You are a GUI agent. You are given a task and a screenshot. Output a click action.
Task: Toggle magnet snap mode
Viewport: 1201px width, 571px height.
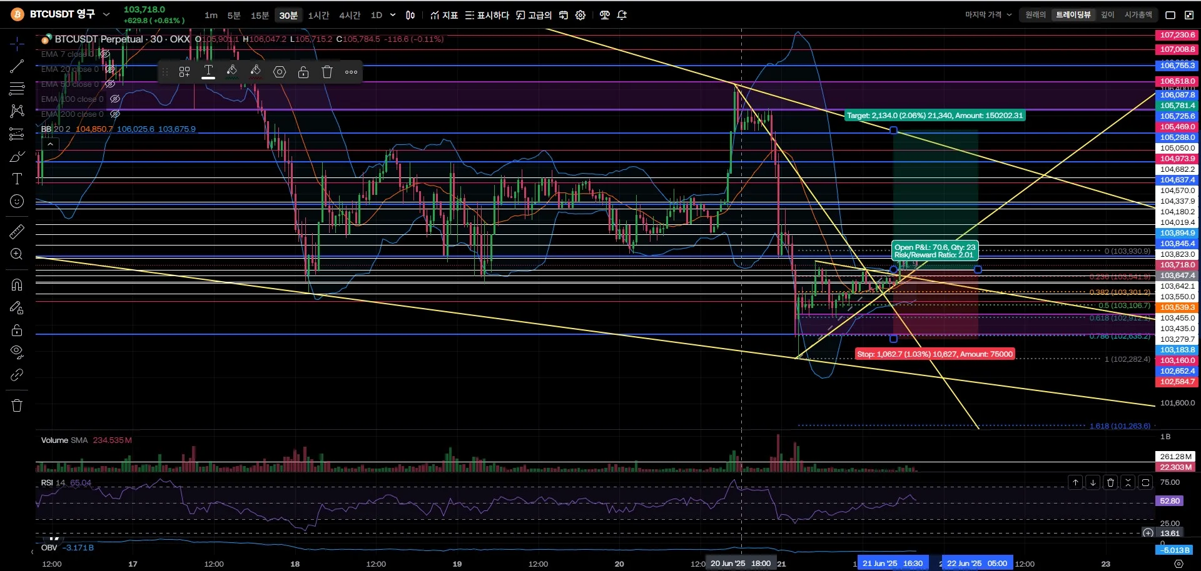click(17, 285)
